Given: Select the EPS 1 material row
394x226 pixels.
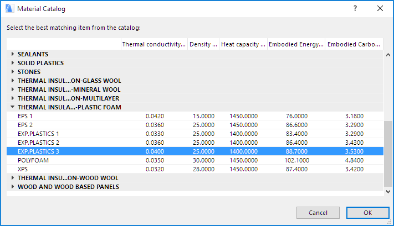Looking at the screenshot, I should pos(25,116).
